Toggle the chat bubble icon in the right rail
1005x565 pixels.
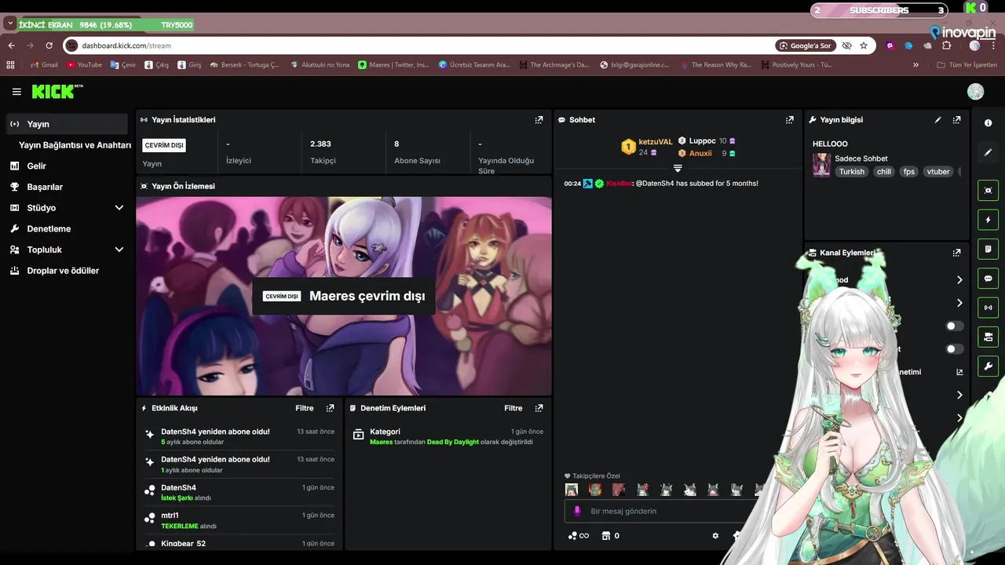point(988,278)
